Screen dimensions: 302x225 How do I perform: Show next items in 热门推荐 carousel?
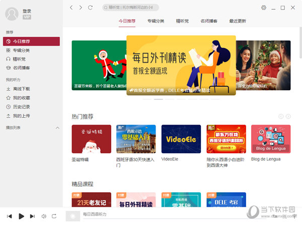click(288, 117)
